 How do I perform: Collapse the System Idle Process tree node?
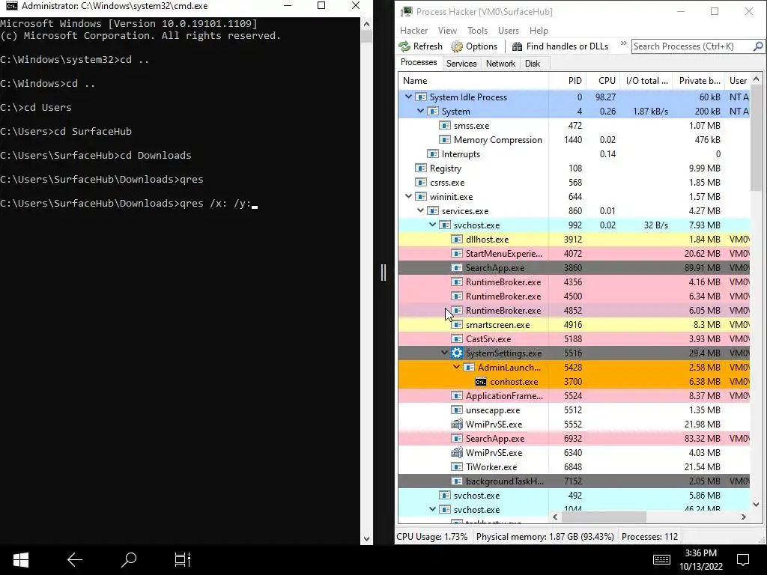408,97
